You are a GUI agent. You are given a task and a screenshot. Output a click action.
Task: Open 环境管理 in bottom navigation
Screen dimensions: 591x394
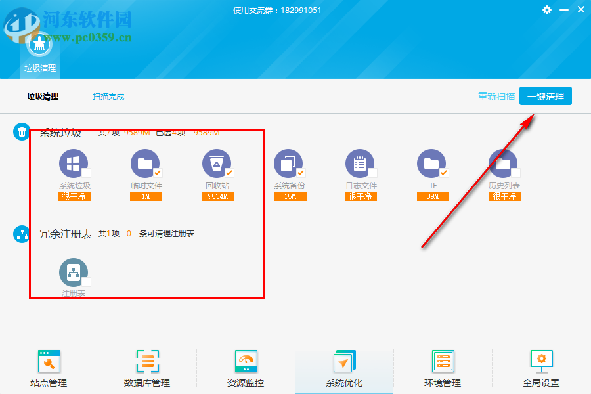click(x=443, y=368)
